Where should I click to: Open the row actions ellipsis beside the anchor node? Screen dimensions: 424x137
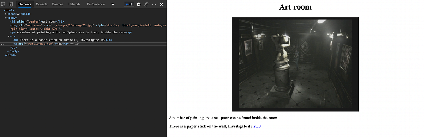(x=2, y=44)
